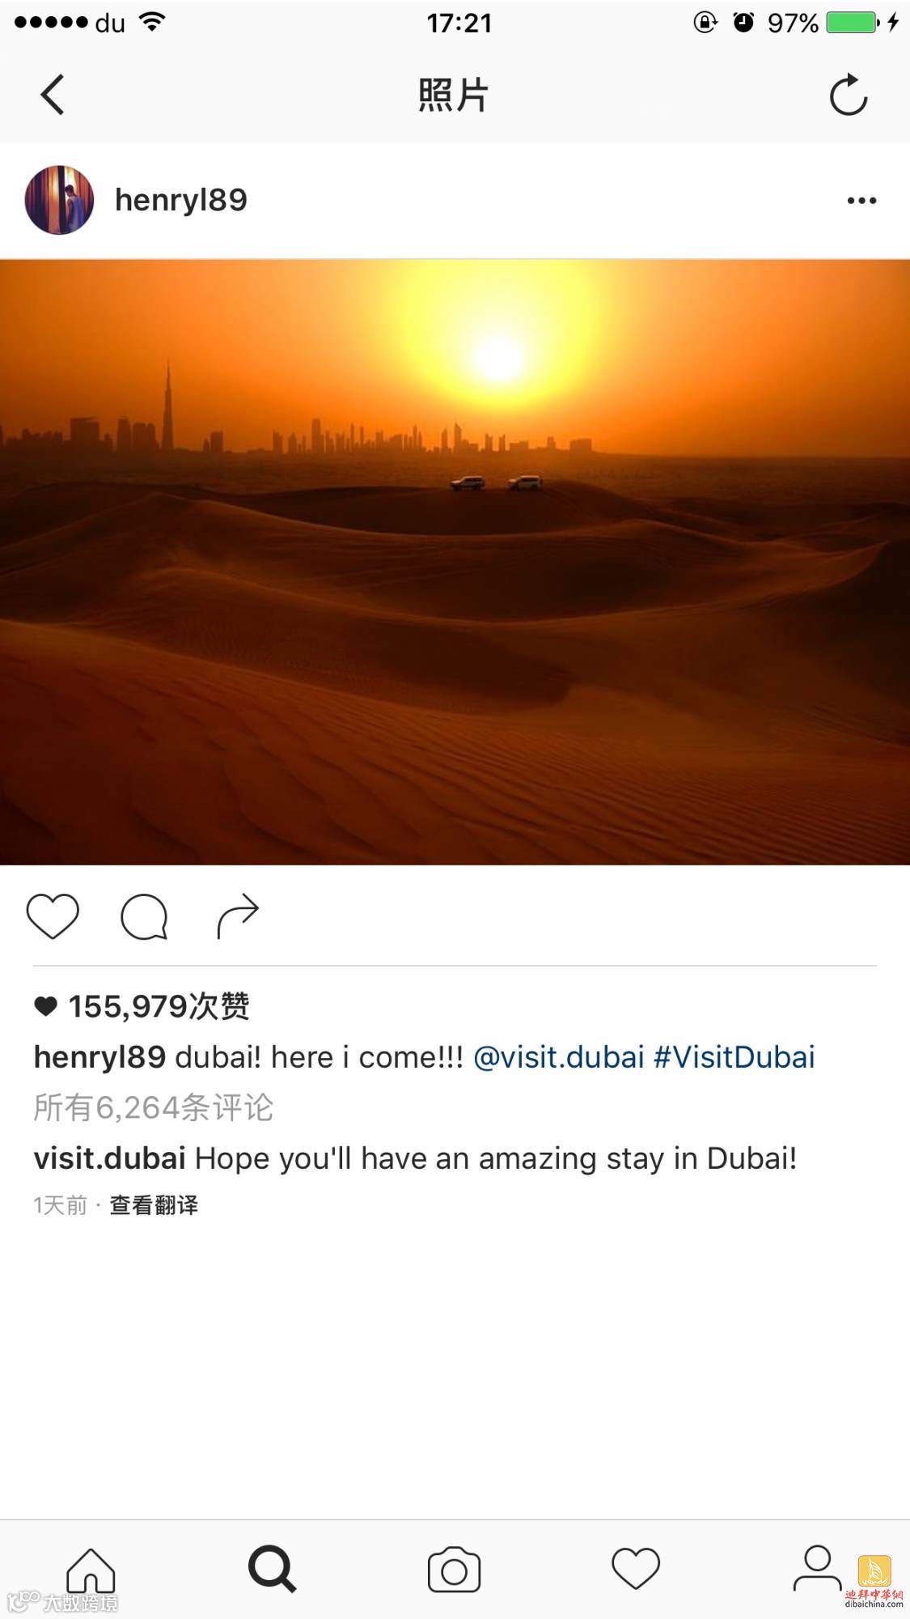Open the #VisitDubai hashtag
This screenshot has width=910, height=1619.
tap(734, 1057)
